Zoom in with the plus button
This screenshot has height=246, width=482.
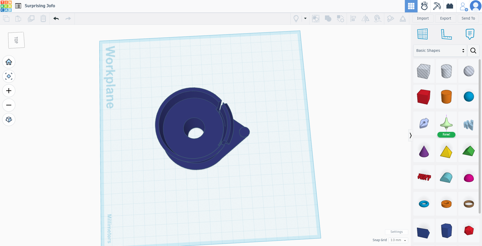9,91
